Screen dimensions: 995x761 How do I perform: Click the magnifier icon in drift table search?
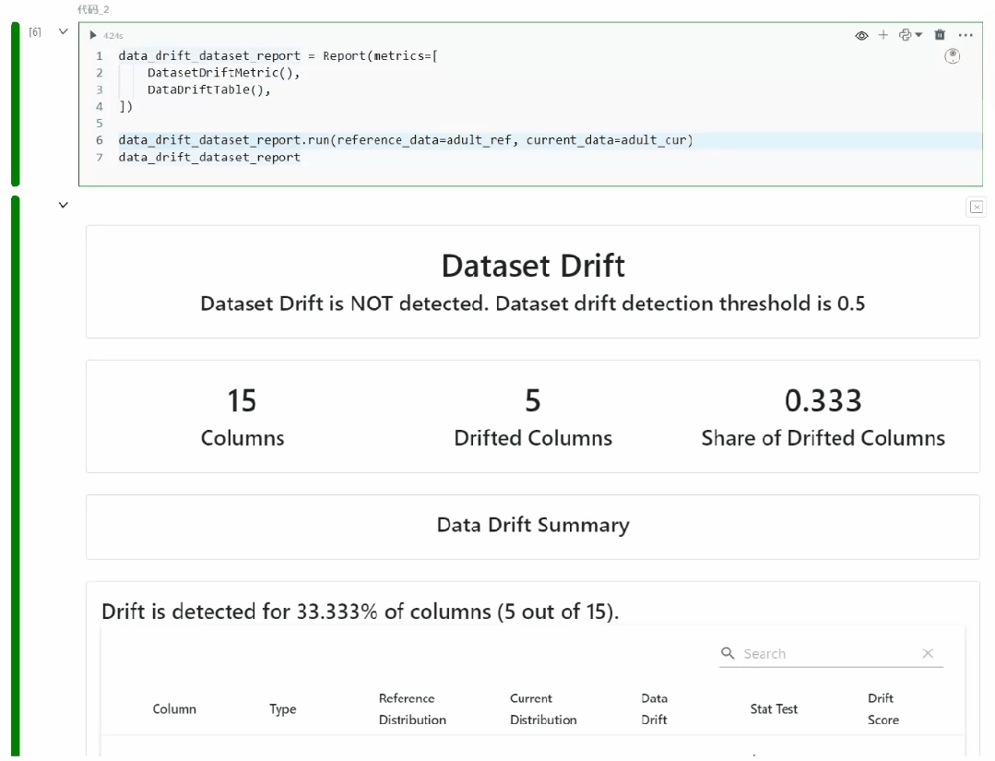coord(728,653)
